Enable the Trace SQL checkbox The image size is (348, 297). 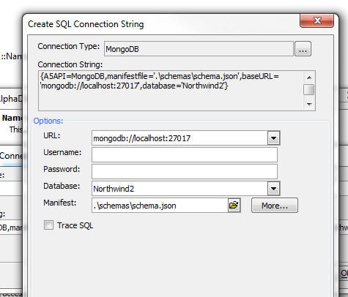tap(48, 225)
